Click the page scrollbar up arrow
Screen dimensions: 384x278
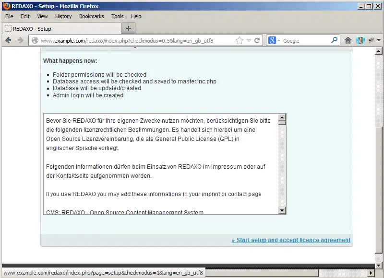coord(378,51)
